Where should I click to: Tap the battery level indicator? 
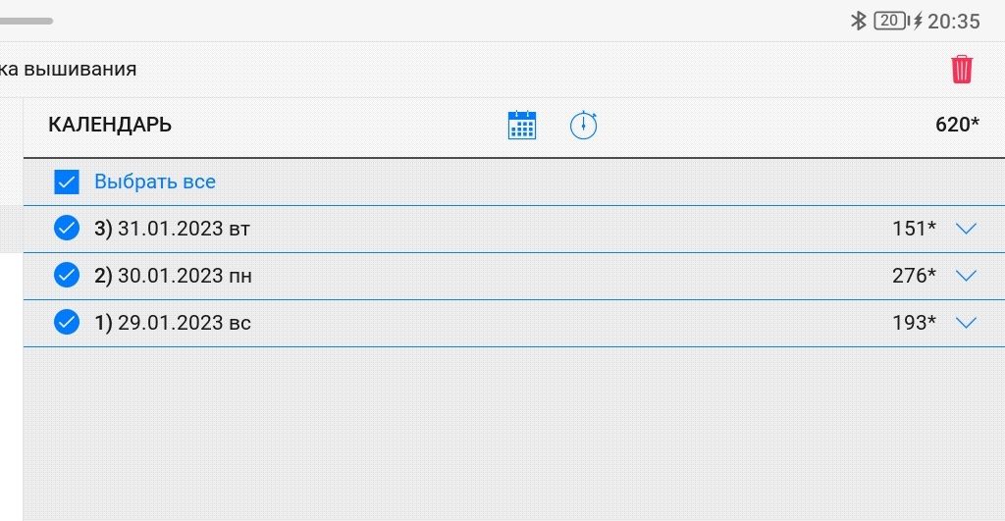[x=889, y=21]
